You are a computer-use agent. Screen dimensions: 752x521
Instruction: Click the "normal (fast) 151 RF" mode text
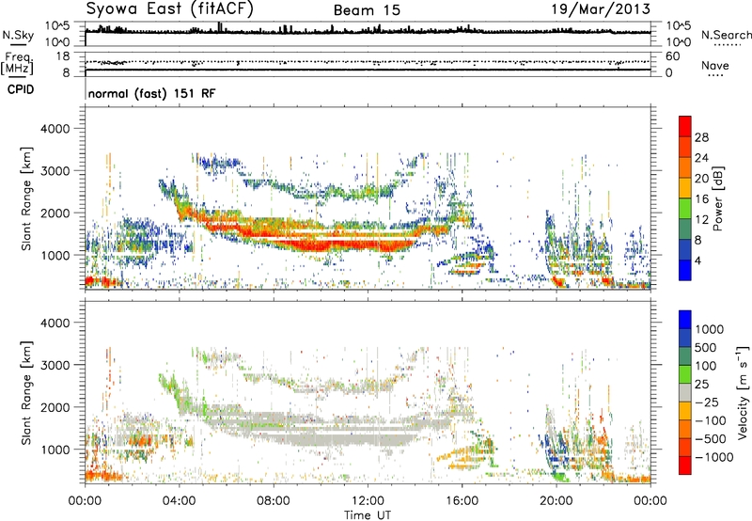(x=152, y=93)
